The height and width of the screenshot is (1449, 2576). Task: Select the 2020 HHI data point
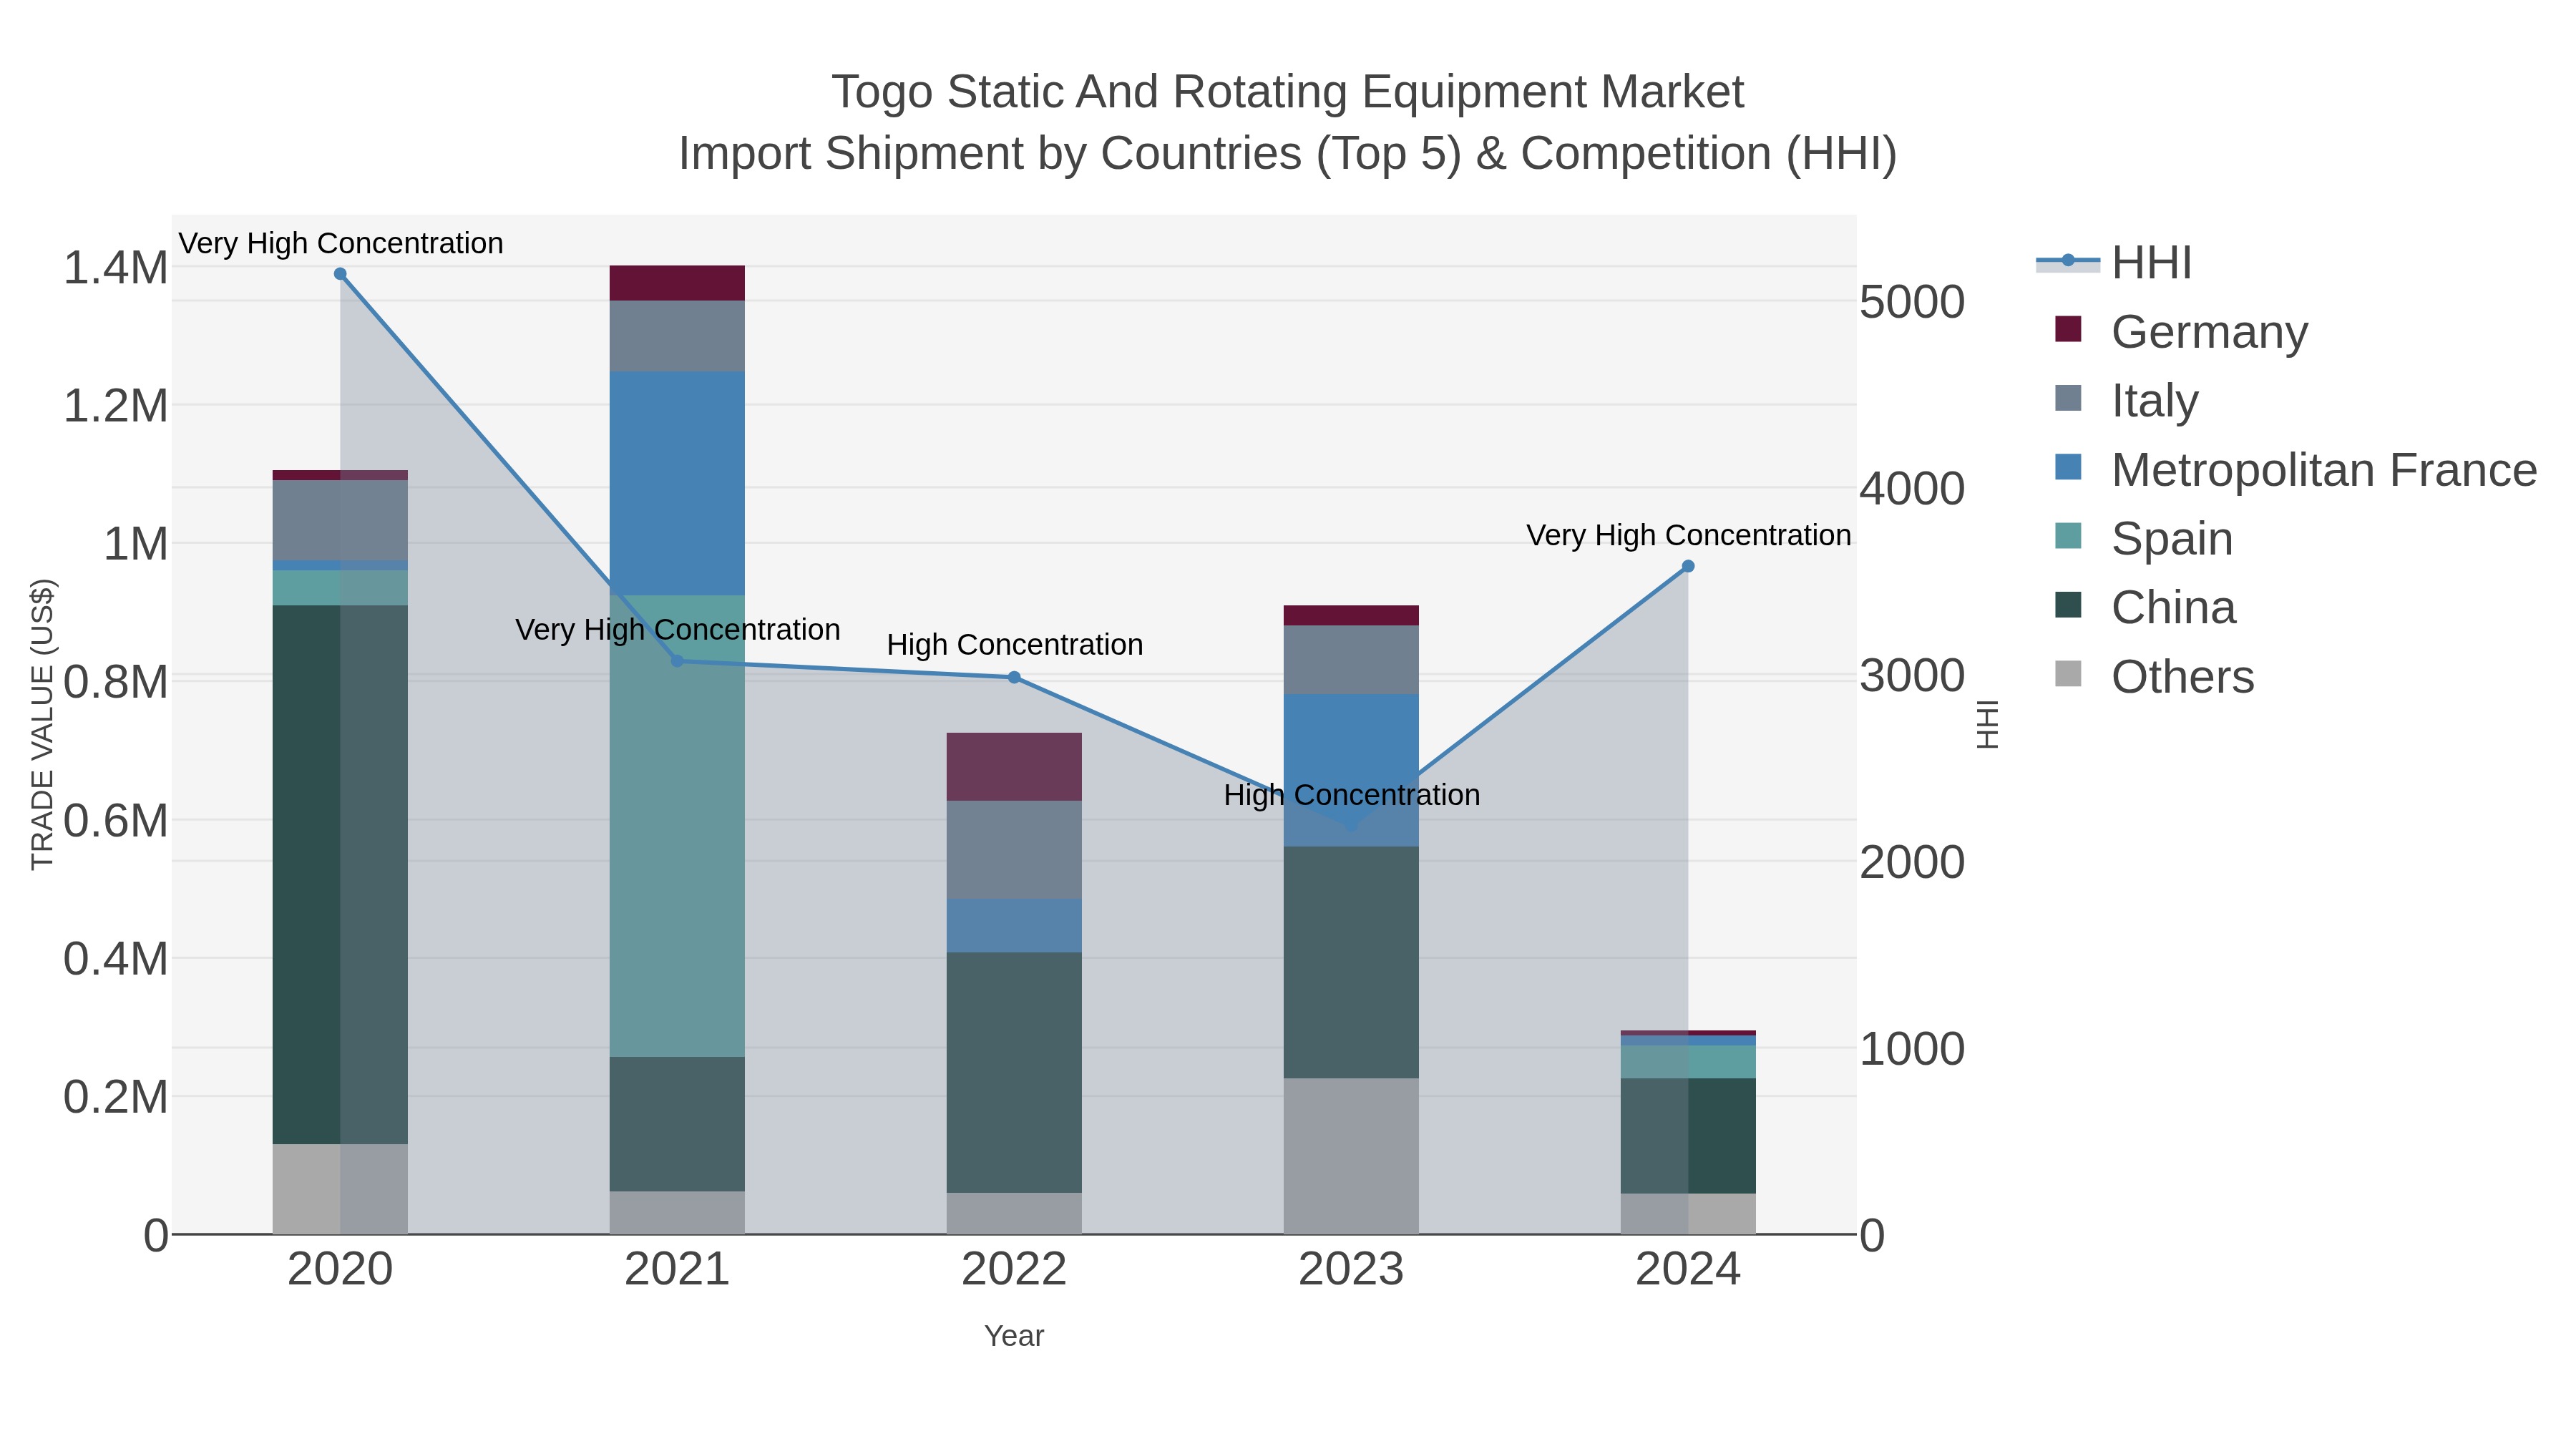click(x=340, y=274)
